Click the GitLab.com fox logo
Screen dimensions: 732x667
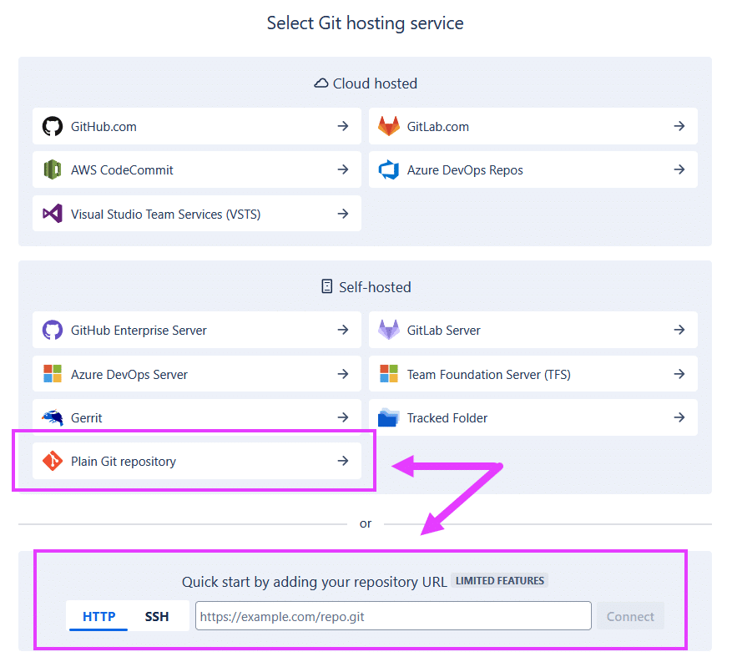[389, 127]
